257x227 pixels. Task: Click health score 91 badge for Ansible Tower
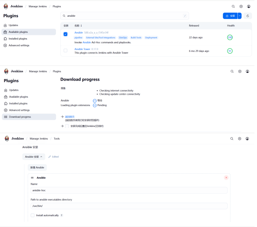tap(230, 51)
